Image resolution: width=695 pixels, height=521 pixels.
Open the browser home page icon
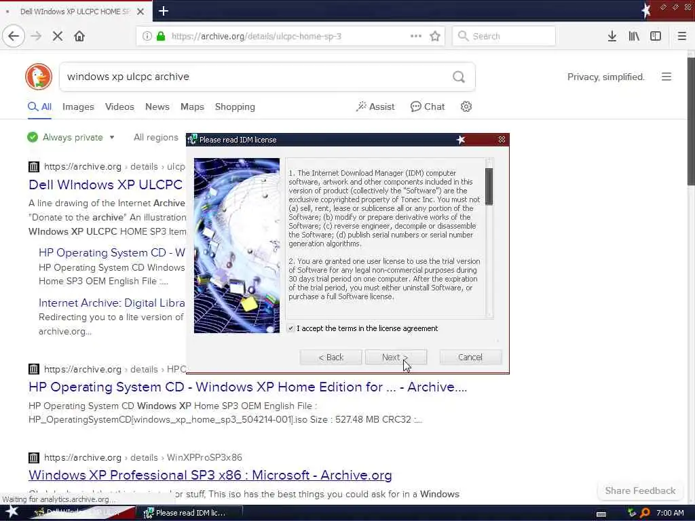[x=79, y=36]
